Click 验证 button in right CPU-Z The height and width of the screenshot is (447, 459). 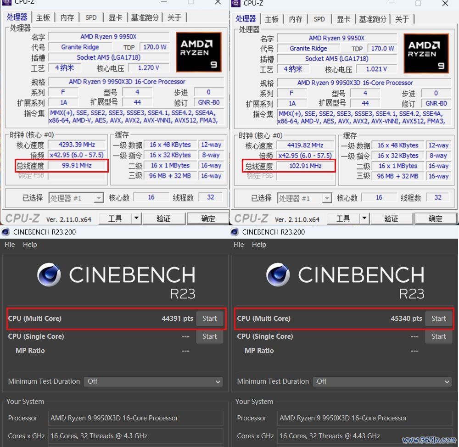[x=392, y=218]
